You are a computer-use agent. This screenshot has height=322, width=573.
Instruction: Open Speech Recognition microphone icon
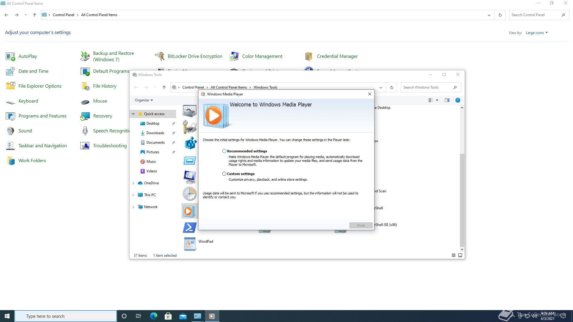point(85,131)
